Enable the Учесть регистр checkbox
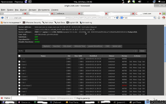This screenshot has height=104, width=166. [x=75, y=98]
